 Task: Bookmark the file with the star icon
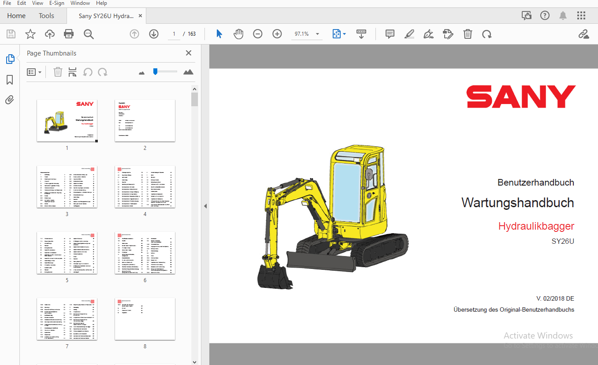pyautogui.click(x=30, y=34)
